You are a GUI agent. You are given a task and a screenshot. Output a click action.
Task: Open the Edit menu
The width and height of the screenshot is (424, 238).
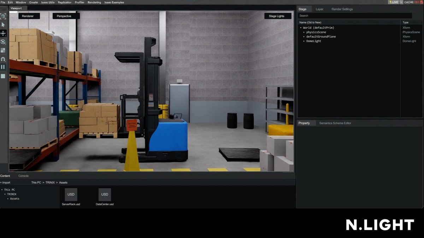tap(10, 2)
